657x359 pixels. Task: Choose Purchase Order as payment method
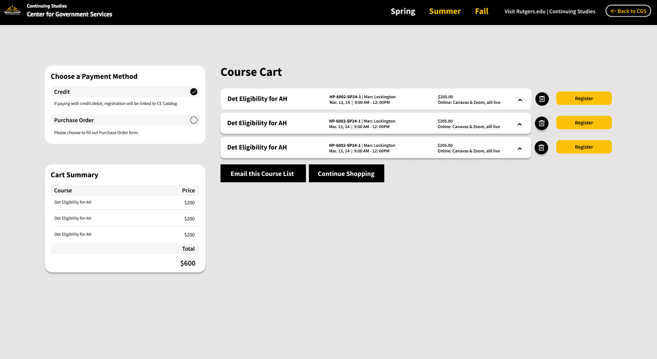pyautogui.click(x=194, y=120)
